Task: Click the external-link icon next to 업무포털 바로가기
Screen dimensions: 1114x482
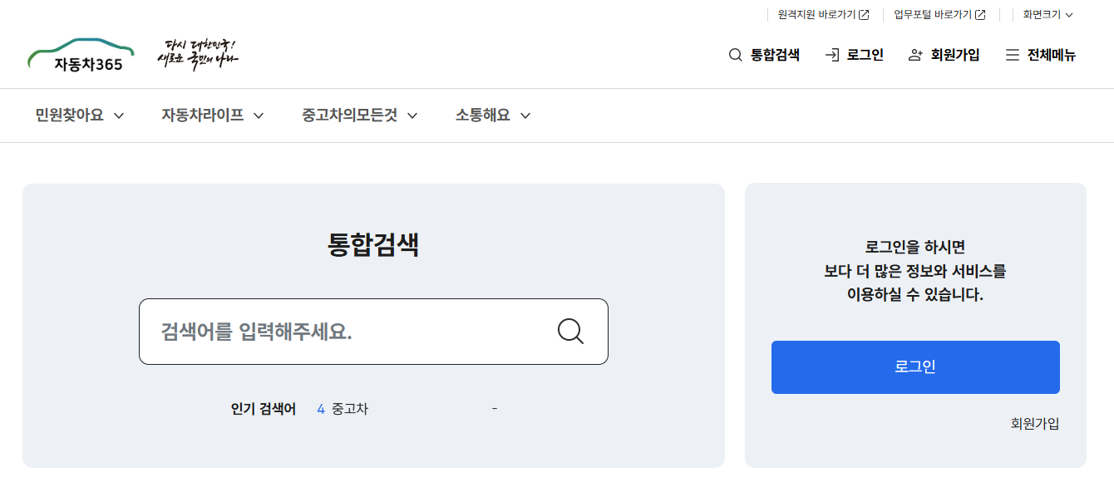Action: pos(981,14)
